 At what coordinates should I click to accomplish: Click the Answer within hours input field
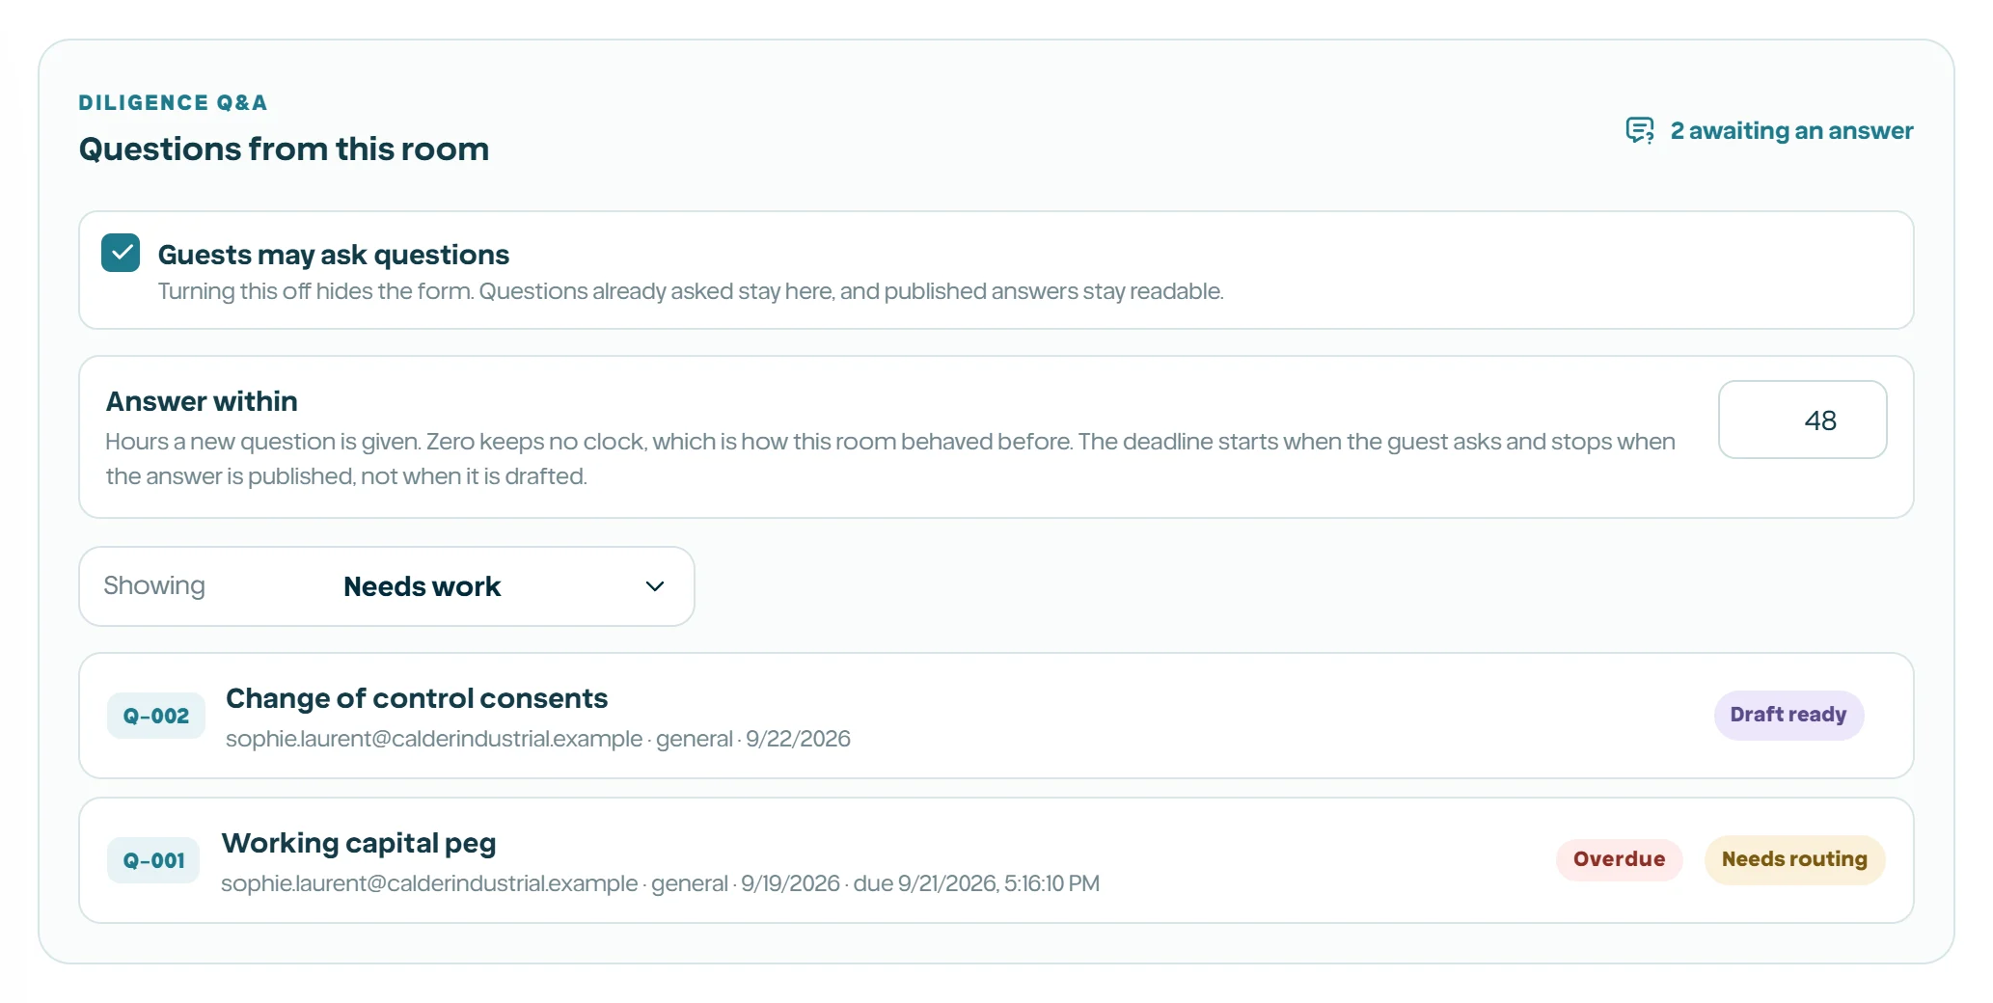pos(1802,420)
